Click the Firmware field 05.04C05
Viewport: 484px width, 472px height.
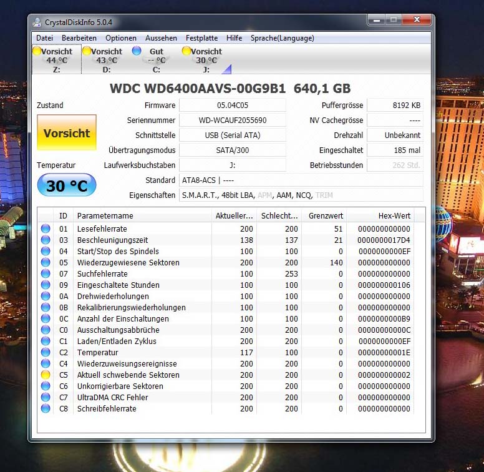[x=233, y=106]
